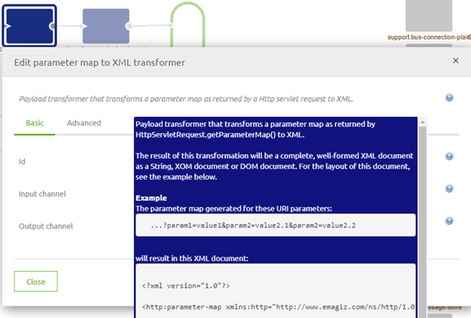The width and height of the screenshot is (471, 318).
Task: Click the output connector dot on the light blue component
Action: (x=129, y=26)
